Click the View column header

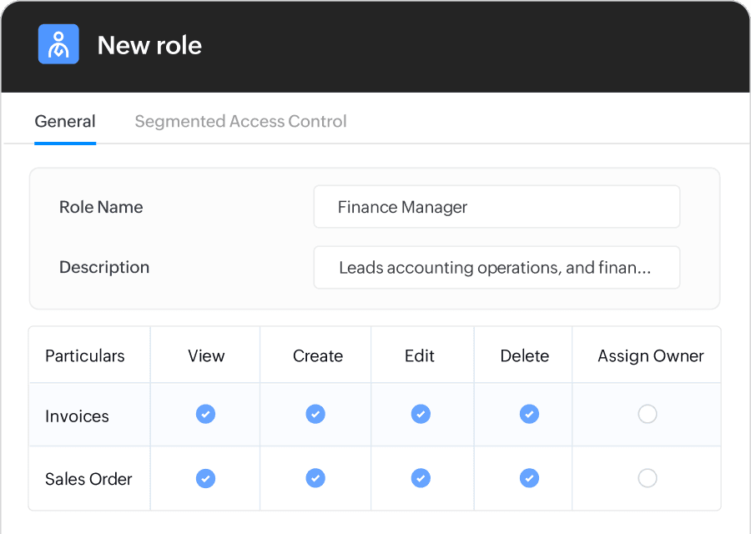(x=206, y=355)
